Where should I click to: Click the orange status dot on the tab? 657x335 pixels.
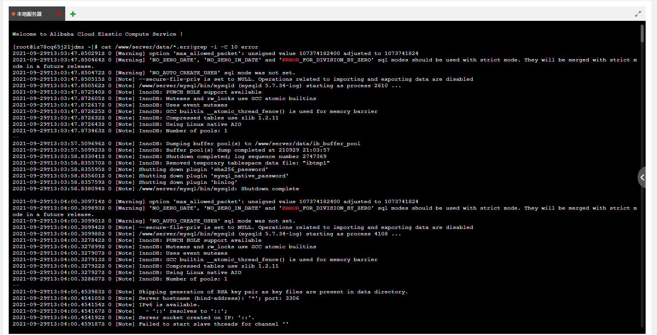pos(13,14)
